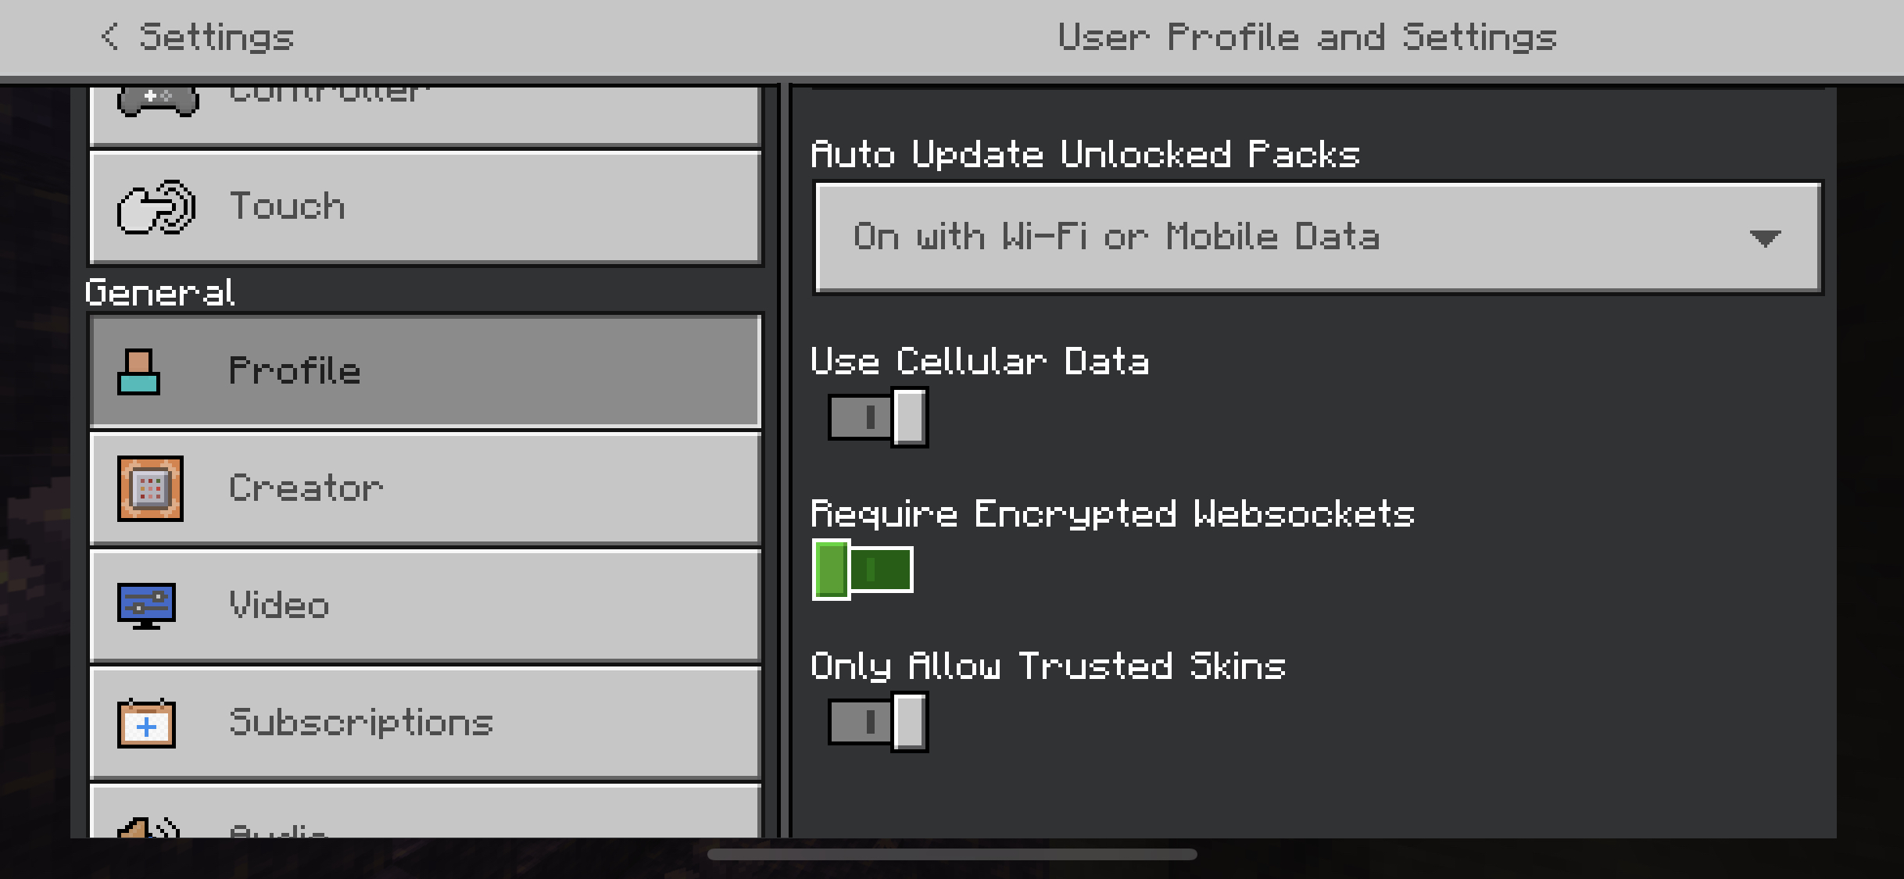The height and width of the screenshot is (879, 1904).
Task: Click the Creator command block icon
Action: point(150,488)
